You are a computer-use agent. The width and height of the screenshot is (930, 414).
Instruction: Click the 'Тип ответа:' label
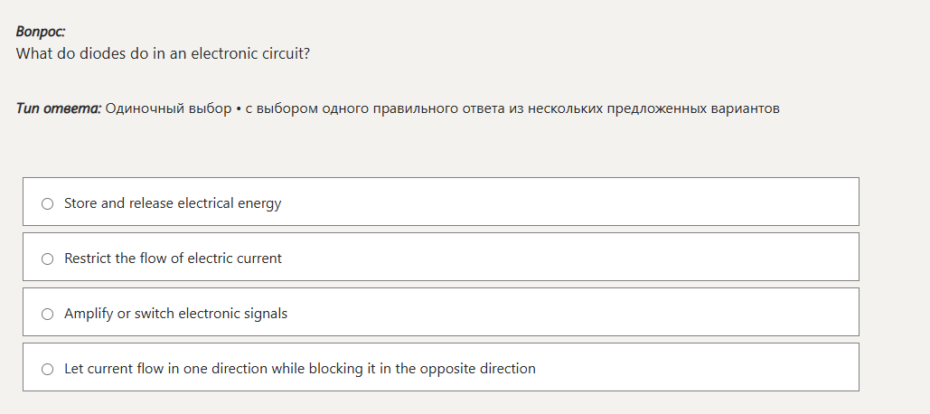tap(58, 108)
